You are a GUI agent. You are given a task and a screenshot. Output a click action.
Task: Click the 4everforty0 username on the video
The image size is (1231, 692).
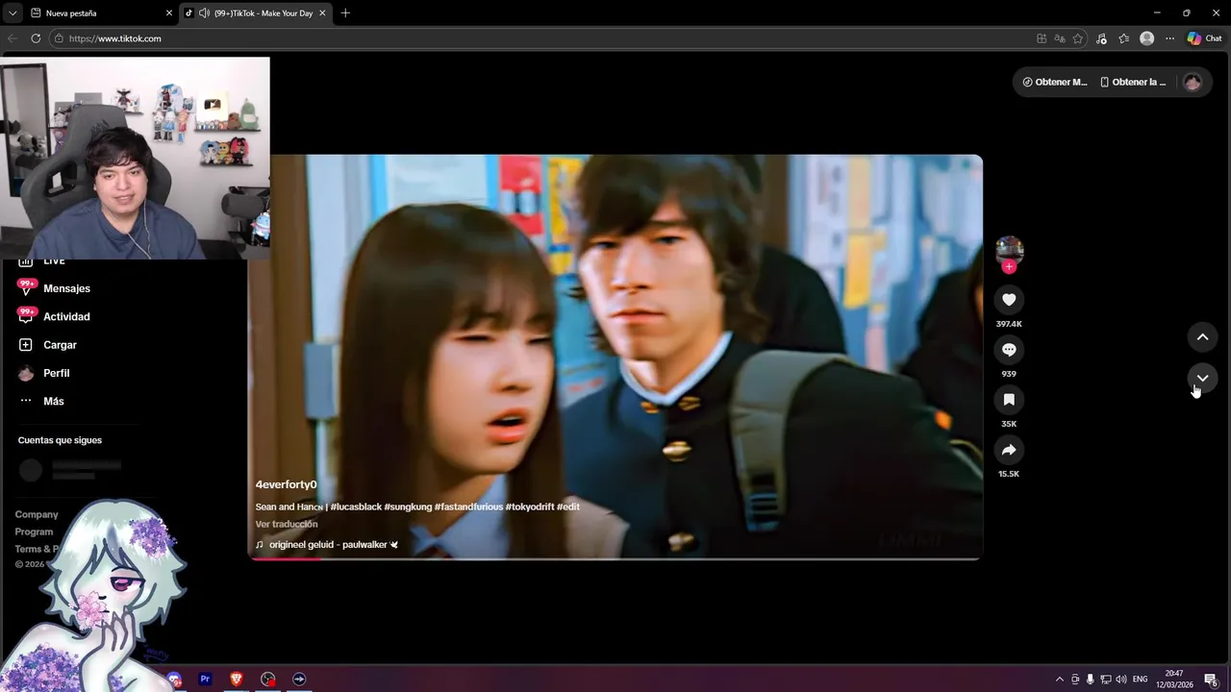coord(286,484)
